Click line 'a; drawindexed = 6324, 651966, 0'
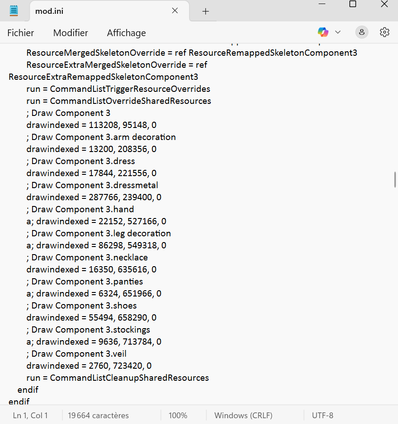398x424 pixels. pyautogui.click(x=94, y=293)
